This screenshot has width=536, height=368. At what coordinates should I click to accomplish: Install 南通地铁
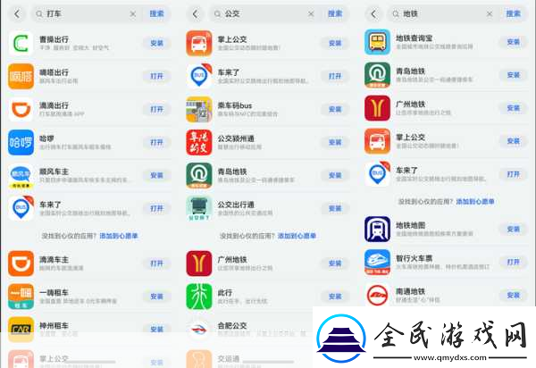(x=514, y=296)
